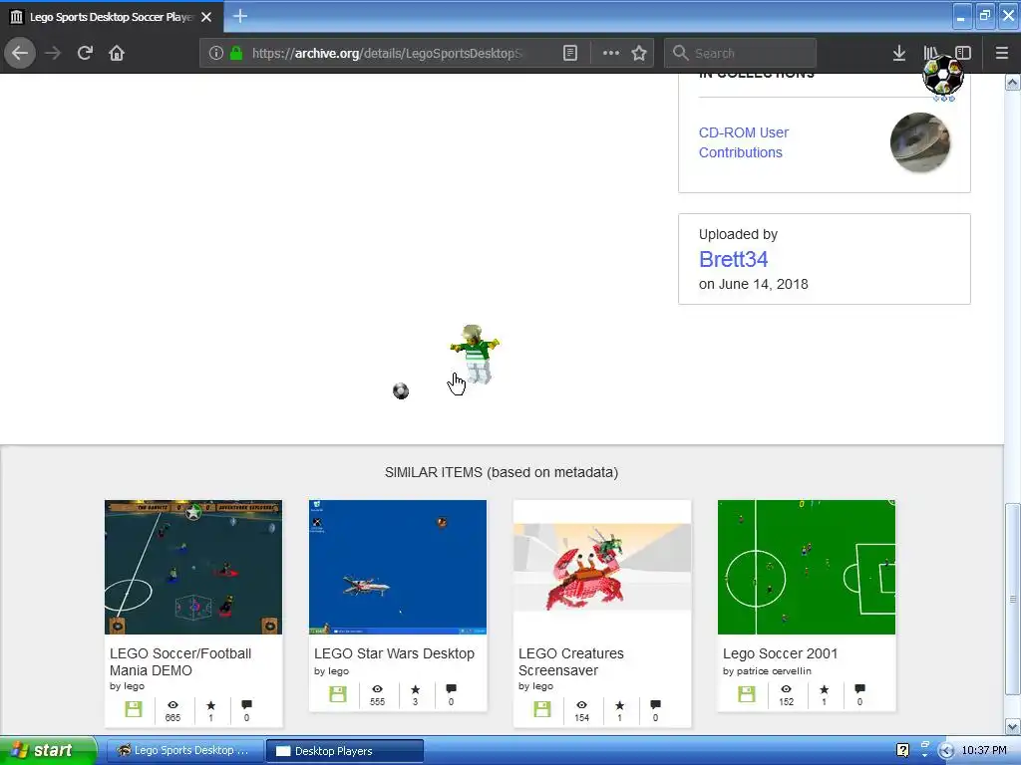Go back to the previous page
The height and width of the screenshot is (765, 1021).
20,53
